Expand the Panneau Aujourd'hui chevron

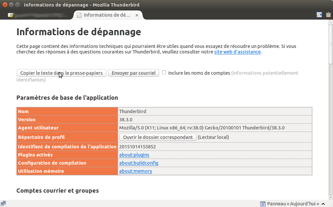[x=324, y=204]
